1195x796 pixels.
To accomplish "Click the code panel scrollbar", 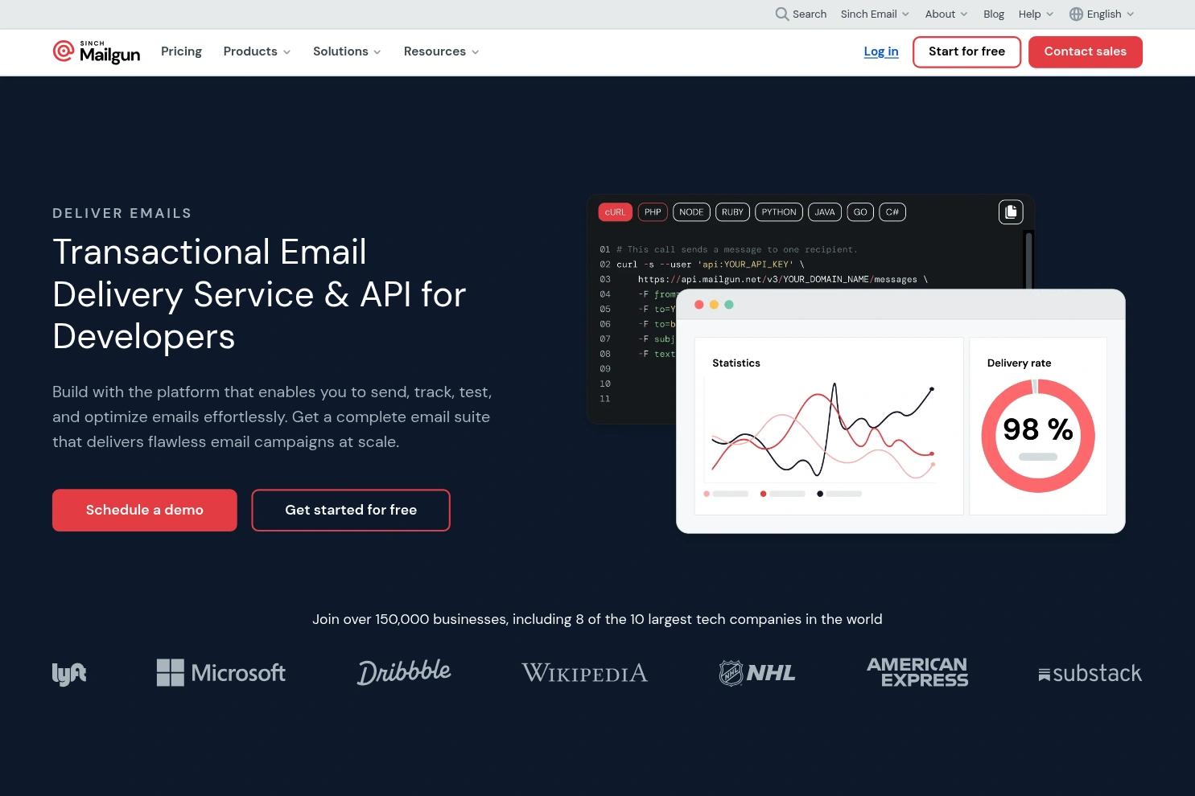I will (x=1028, y=259).
